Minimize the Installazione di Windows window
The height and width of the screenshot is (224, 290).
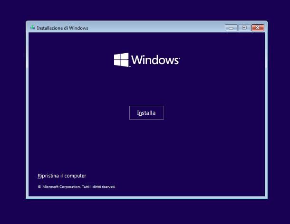[x=231, y=28]
